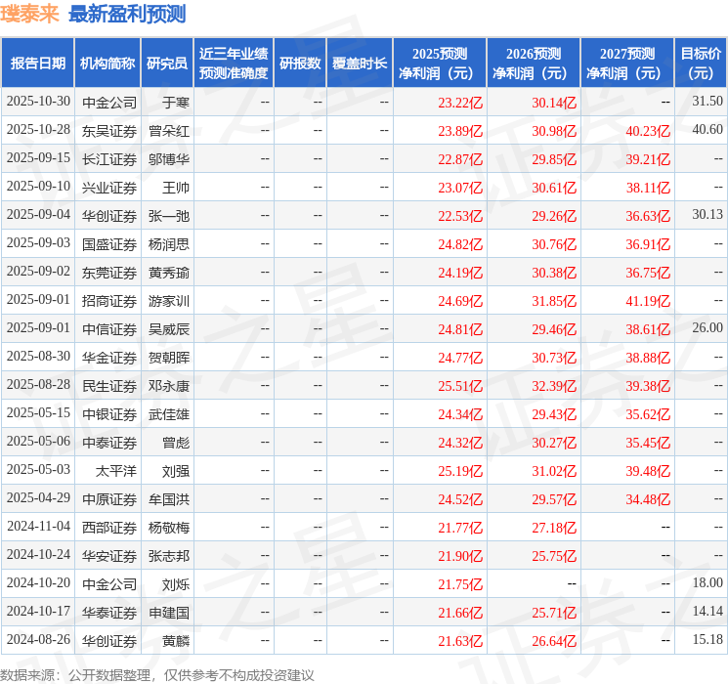The height and width of the screenshot is (684, 728).
Task: Select the 机构简称 column header
Action: [107, 64]
